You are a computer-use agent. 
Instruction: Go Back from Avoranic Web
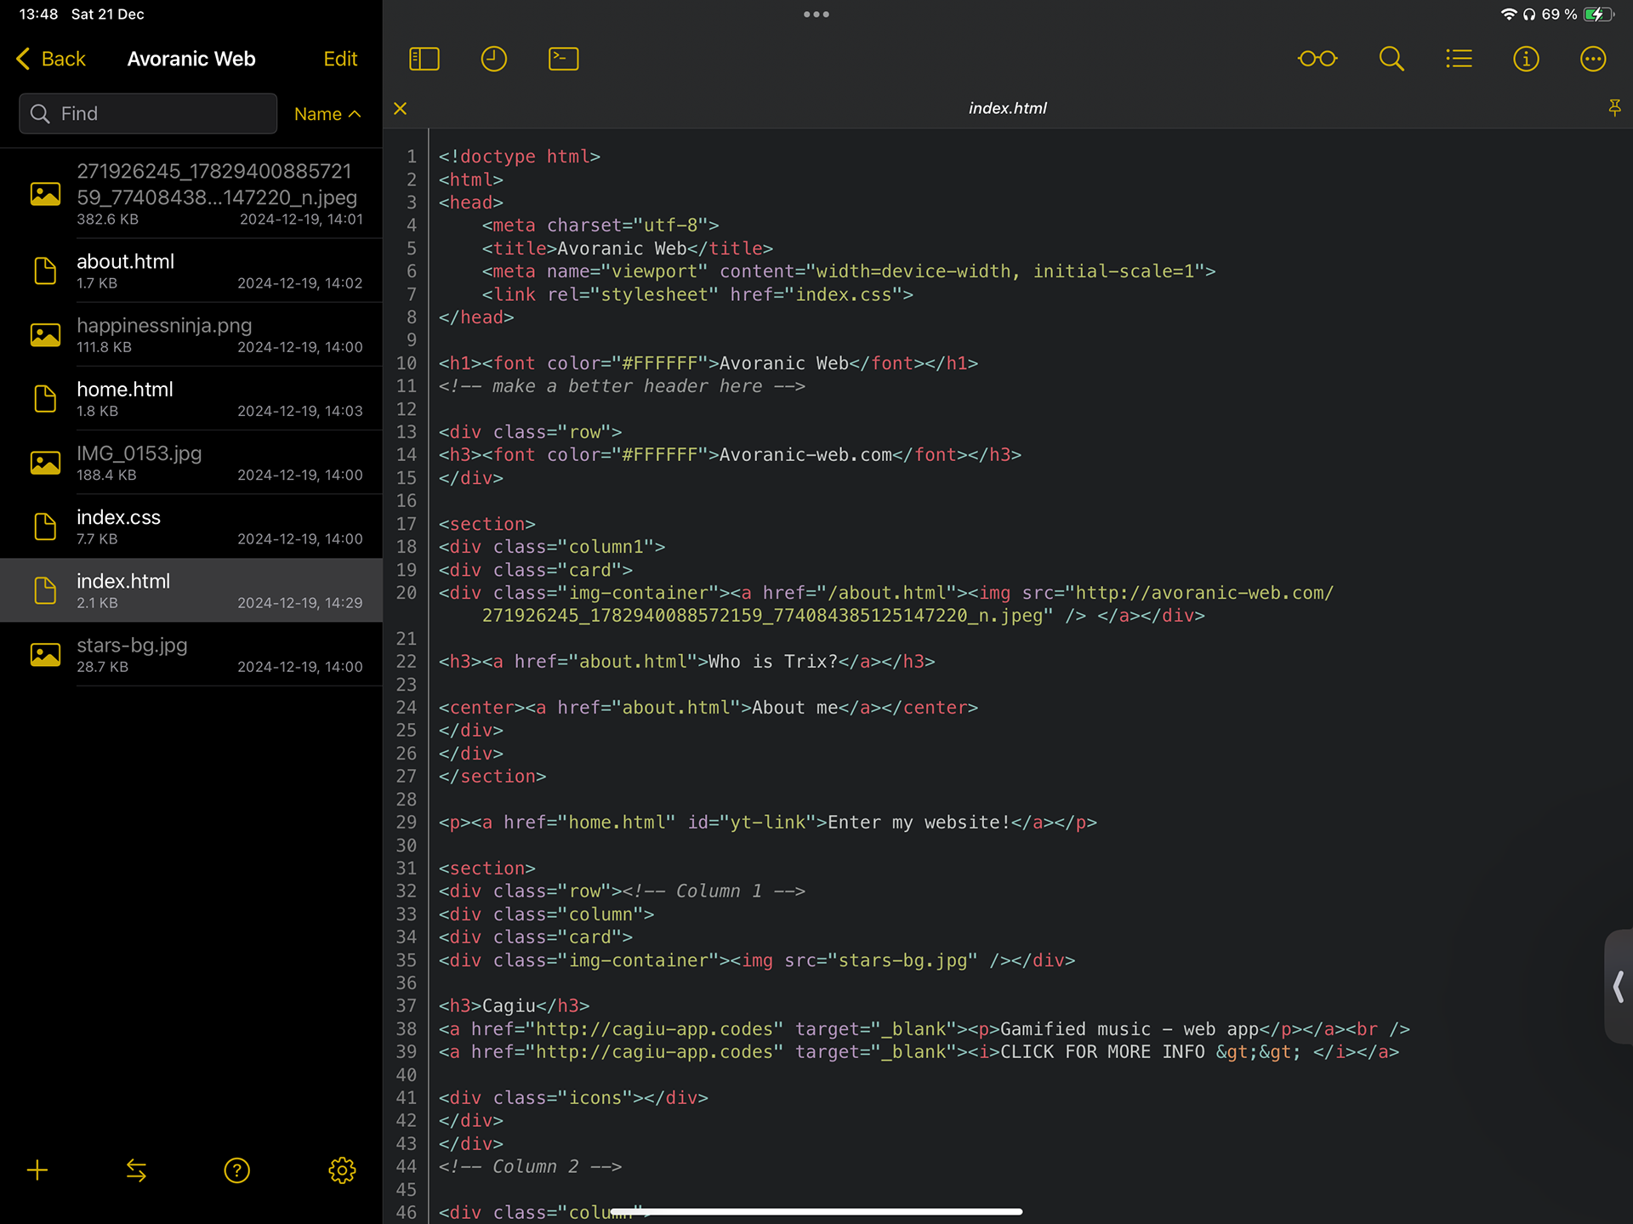pos(51,59)
